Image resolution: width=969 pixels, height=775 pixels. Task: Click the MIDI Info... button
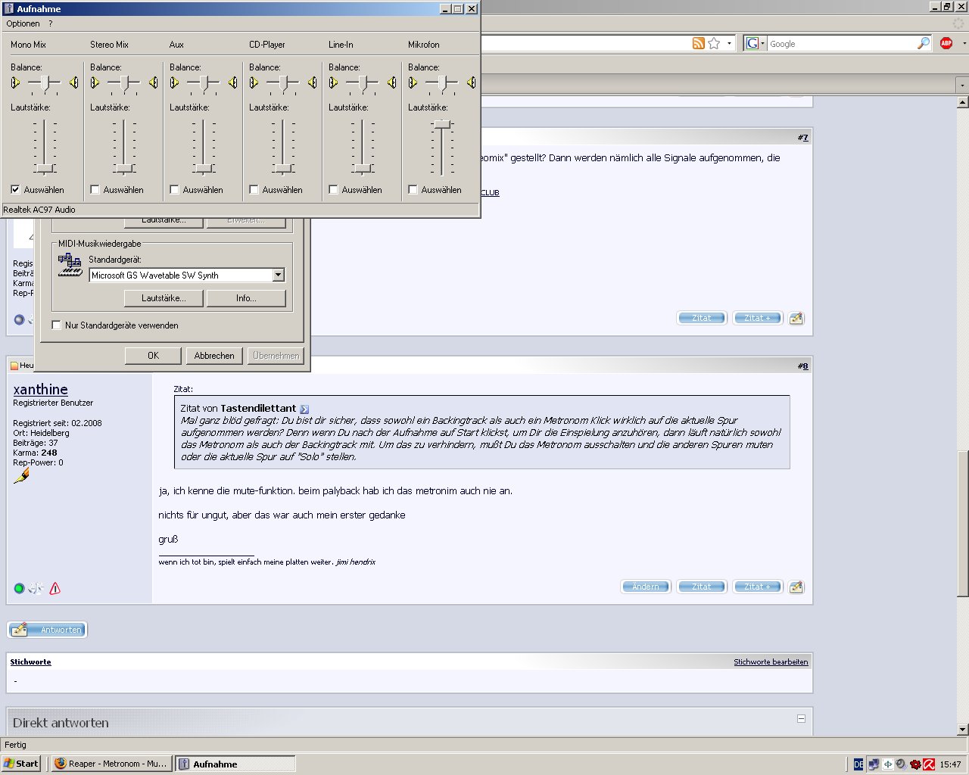coord(246,298)
